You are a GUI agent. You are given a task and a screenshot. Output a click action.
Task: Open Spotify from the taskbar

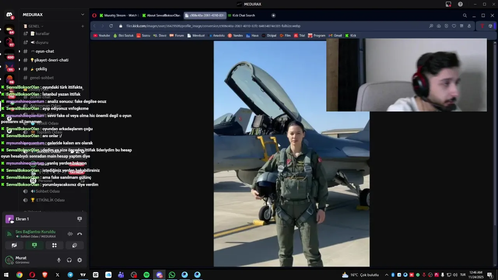coord(146,275)
